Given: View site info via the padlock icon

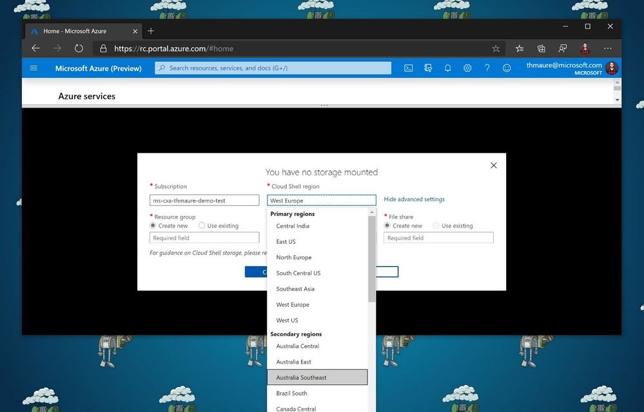Looking at the screenshot, I should 104,48.
